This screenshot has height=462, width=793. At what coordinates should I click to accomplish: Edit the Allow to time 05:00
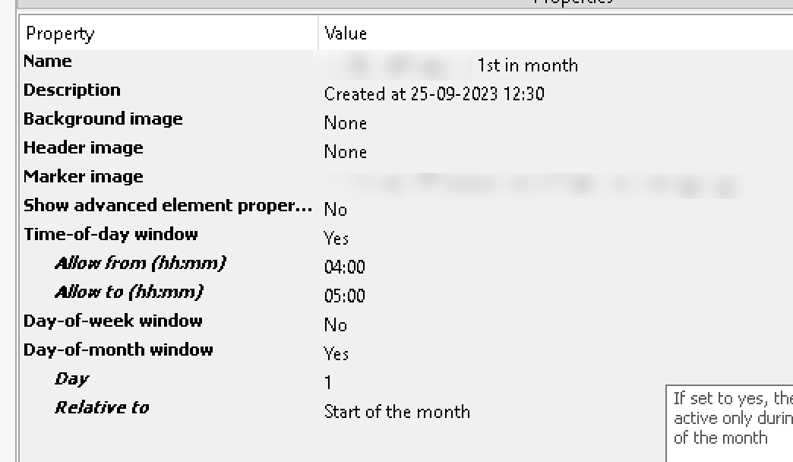click(x=345, y=296)
